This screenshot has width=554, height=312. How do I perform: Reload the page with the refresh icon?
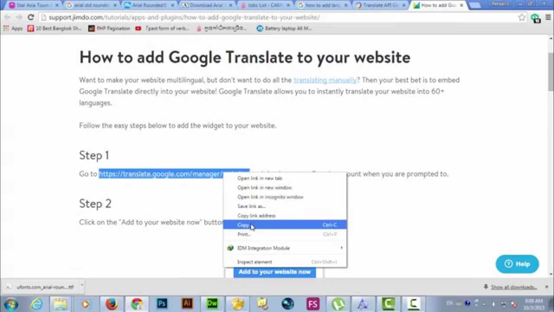tap(30, 17)
